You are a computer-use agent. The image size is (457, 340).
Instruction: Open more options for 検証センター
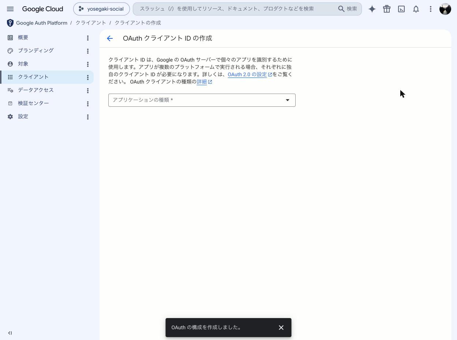88,104
